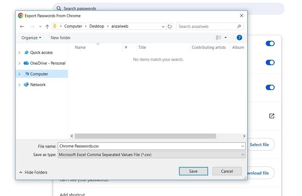Expand the Quick access tree node
This screenshot has width=302, height=196.
tap(19, 52)
